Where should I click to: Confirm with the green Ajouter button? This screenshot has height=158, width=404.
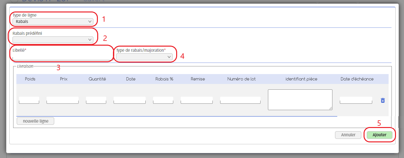379,135
